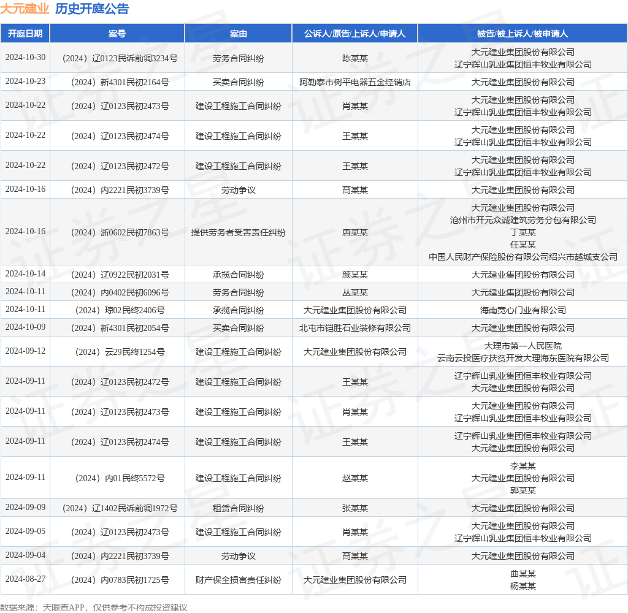Screen dimensions: 628x613
Task: Select the 开庭日期 column header
Action: pos(25,34)
